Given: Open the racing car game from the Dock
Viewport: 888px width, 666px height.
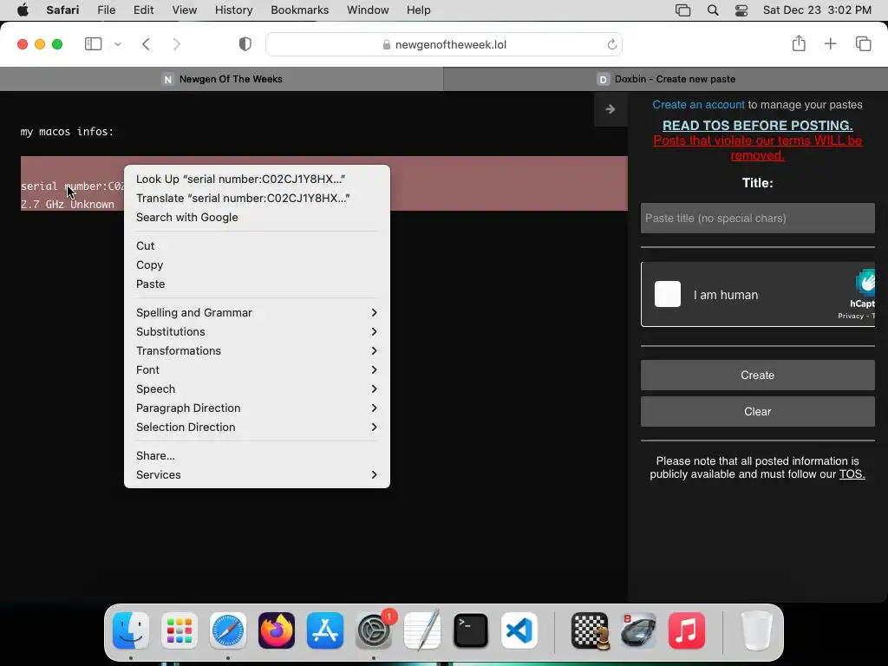Looking at the screenshot, I should pos(638,630).
